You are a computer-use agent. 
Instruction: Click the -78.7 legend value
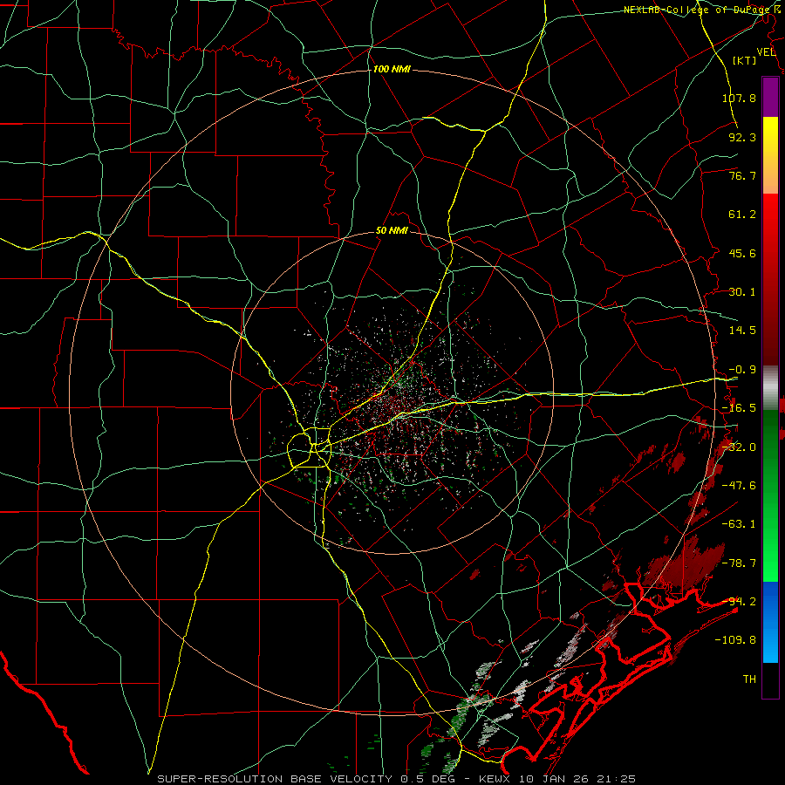point(739,563)
